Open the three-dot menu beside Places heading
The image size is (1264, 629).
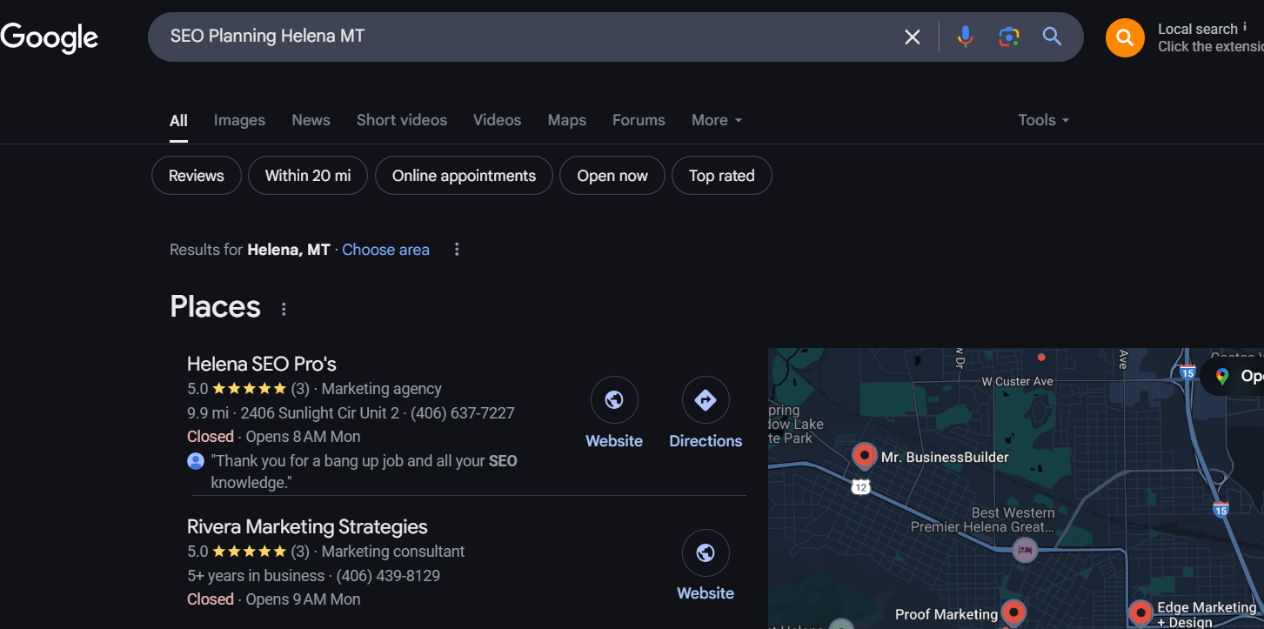coord(283,309)
